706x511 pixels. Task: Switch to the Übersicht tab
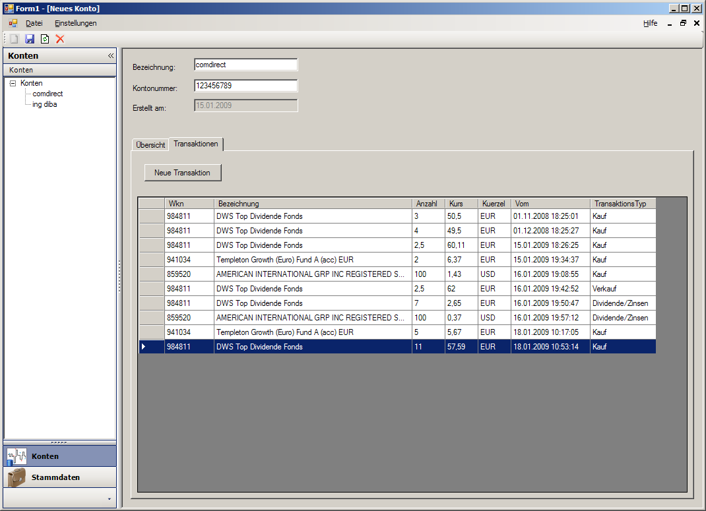click(x=150, y=145)
